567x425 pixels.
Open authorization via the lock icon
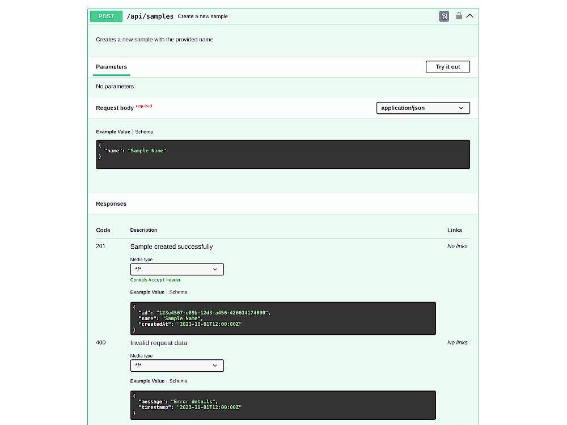coord(459,16)
